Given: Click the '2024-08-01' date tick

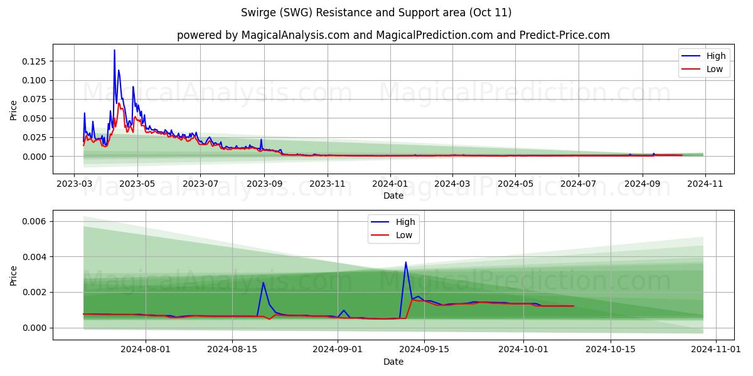Looking at the screenshot, I should [146, 350].
